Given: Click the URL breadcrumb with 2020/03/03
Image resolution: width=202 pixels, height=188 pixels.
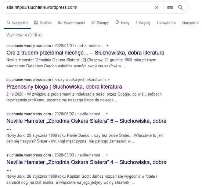Looking at the screenshot, I should coord(55,155).
